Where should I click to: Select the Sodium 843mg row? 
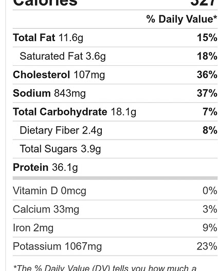[x=115, y=93]
